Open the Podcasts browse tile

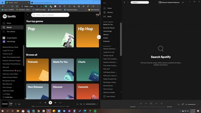(x=37, y=70)
